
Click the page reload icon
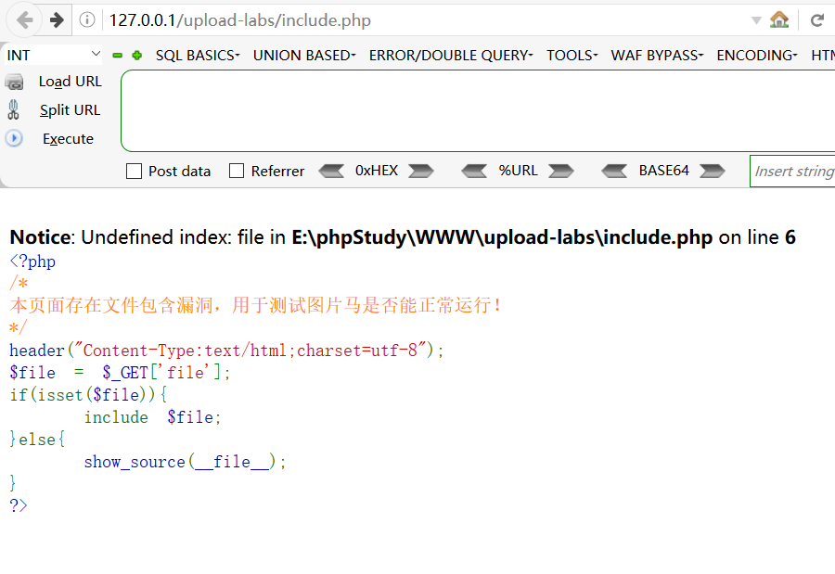point(816,19)
